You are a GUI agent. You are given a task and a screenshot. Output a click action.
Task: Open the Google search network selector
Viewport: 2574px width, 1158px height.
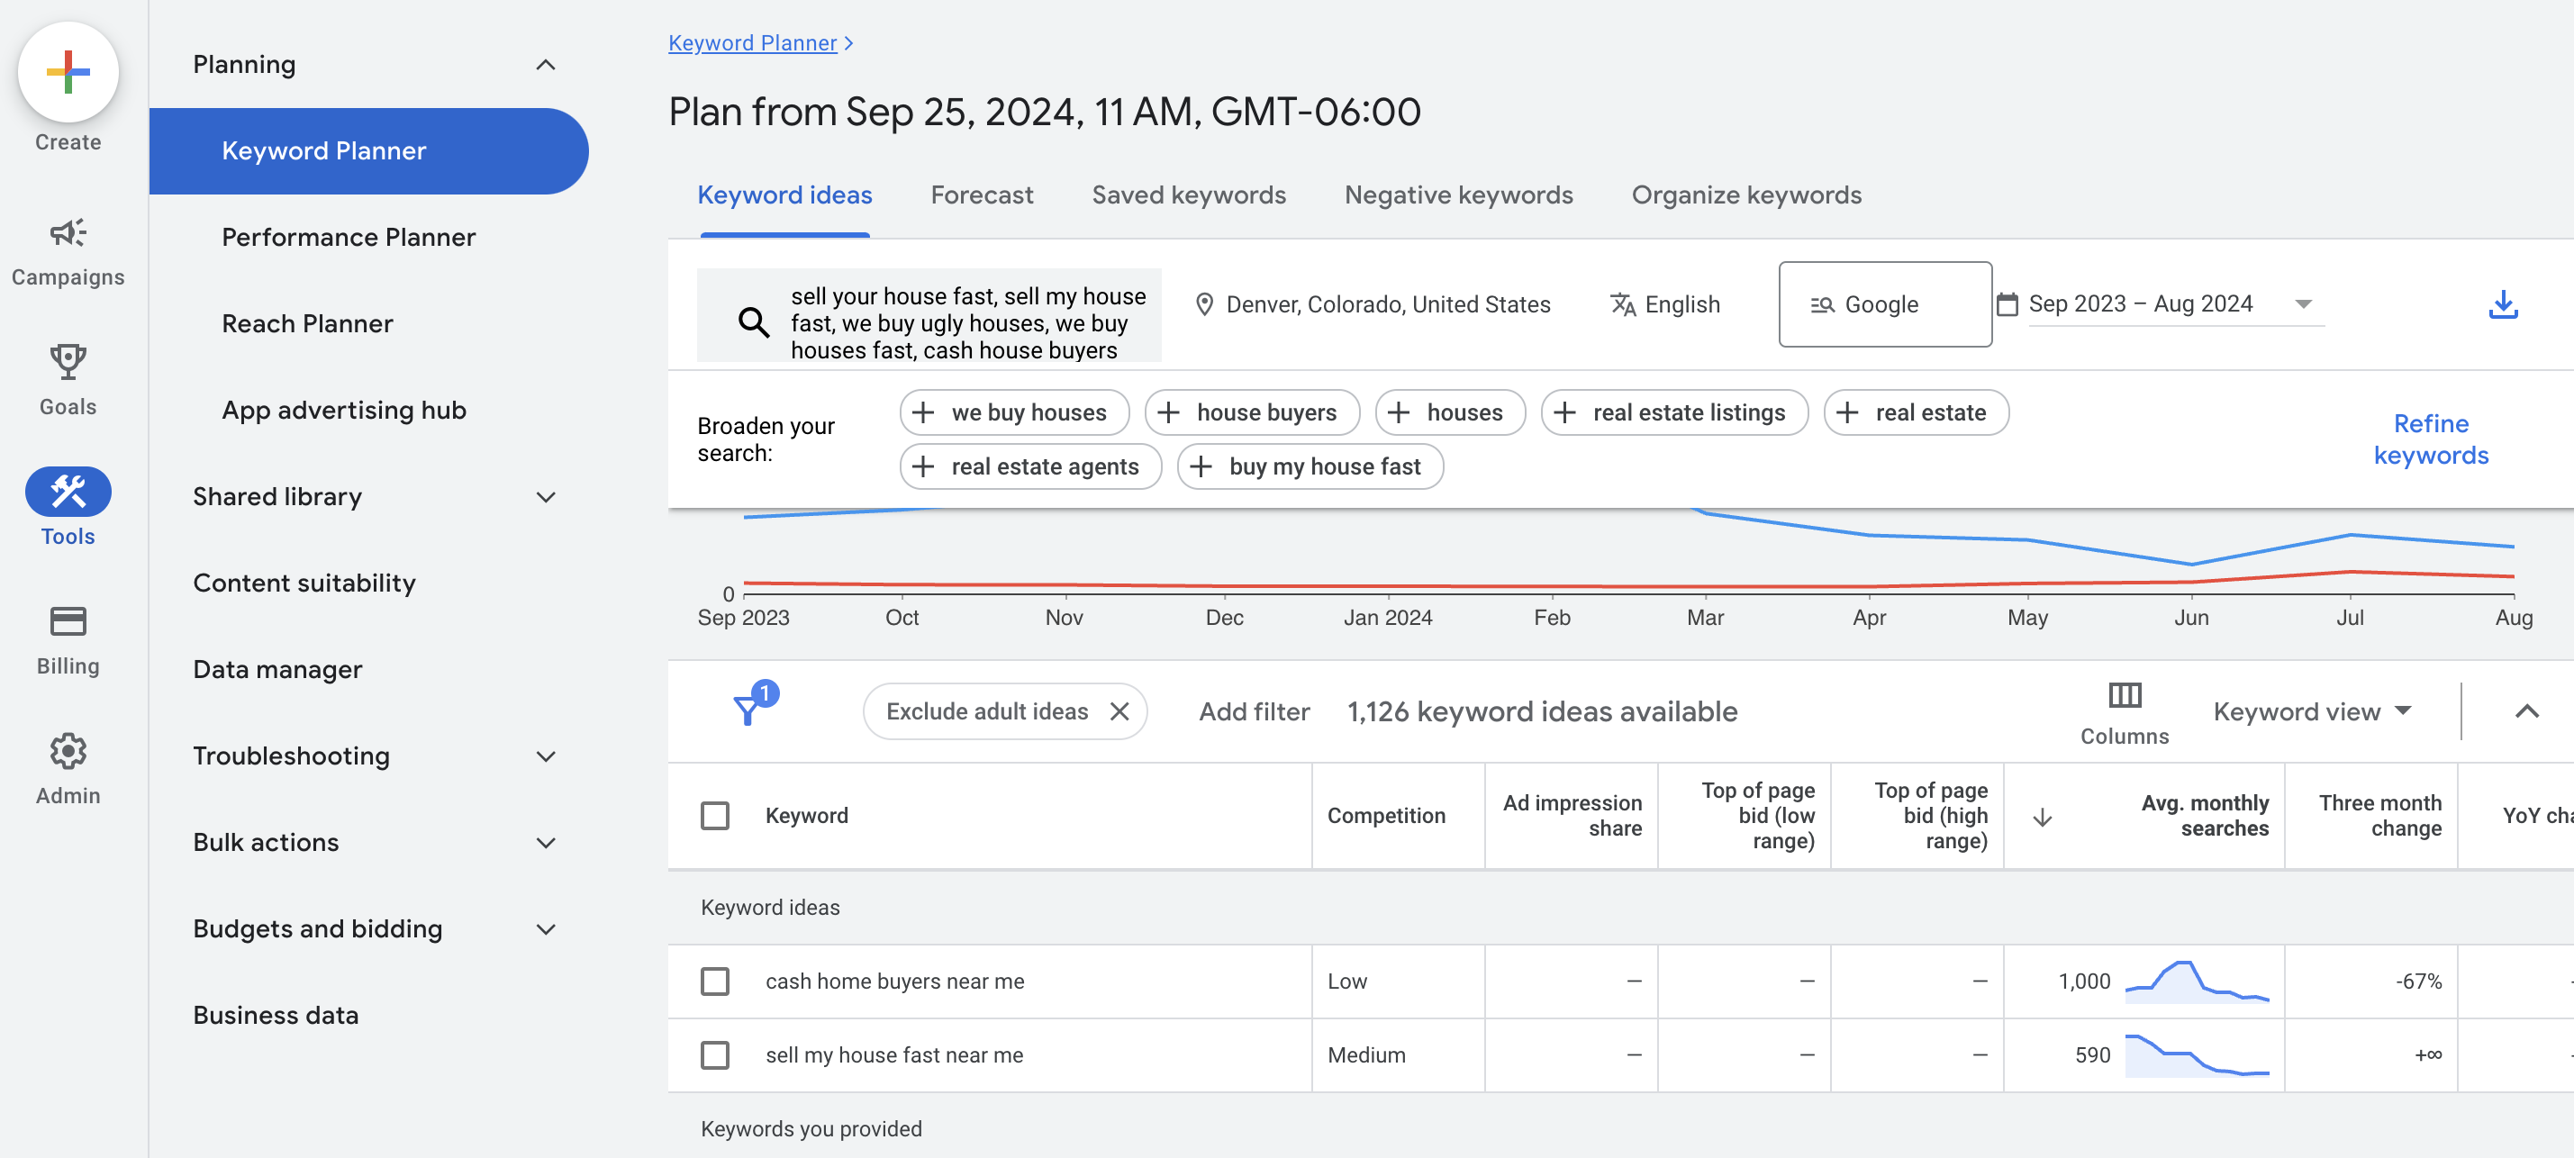(1884, 304)
